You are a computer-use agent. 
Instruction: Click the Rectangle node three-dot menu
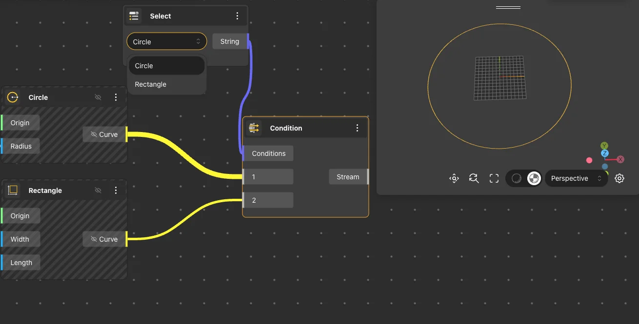[116, 191]
